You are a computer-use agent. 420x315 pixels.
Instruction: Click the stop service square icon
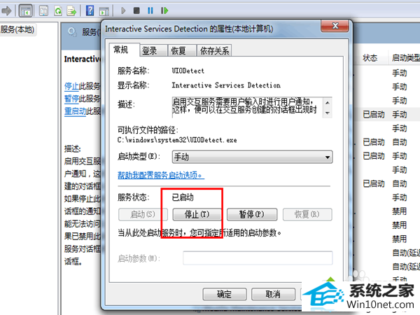[x=136, y=10]
